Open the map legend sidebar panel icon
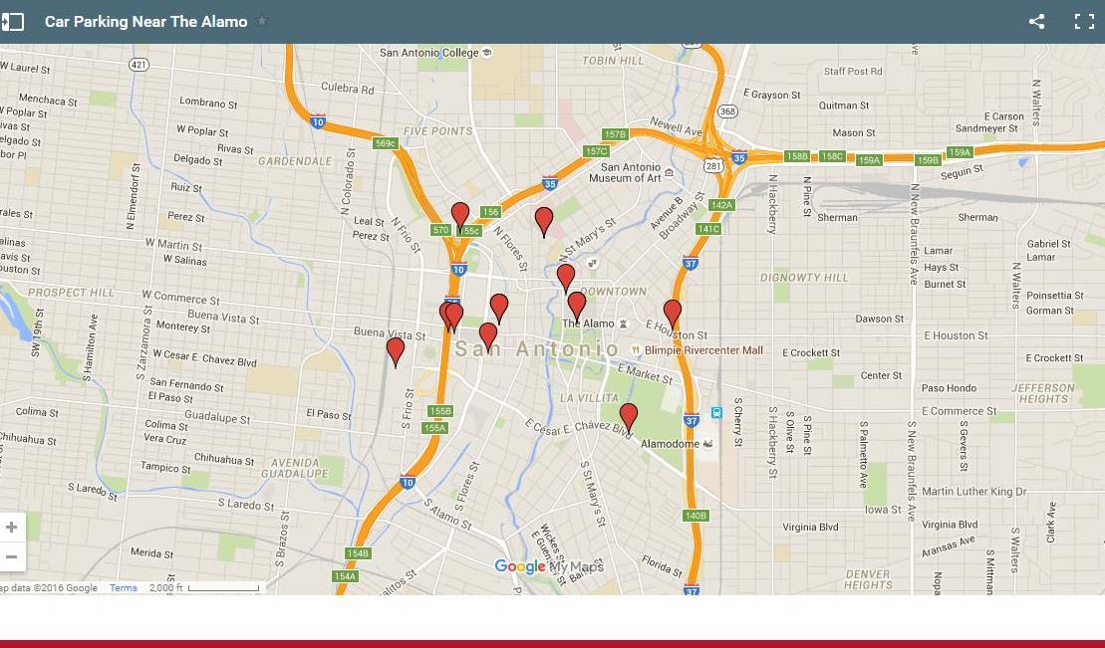 click(x=13, y=22)
